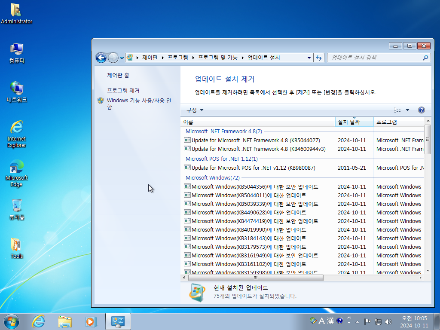
Task: Select .NET Framework update KB5044027
Action: click(x=256, y=141)
